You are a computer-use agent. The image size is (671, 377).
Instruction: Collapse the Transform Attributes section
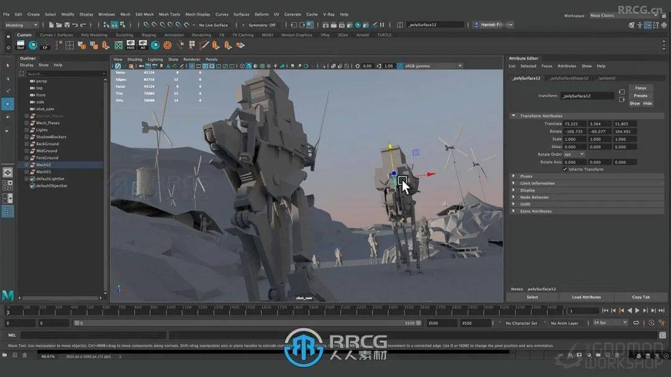pos(514,116)
